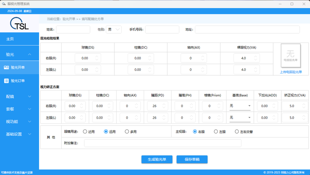Click the 电脑验光单 placeholder thumbnail
This screenshot has height=175, width=310.
click(291, 56)
